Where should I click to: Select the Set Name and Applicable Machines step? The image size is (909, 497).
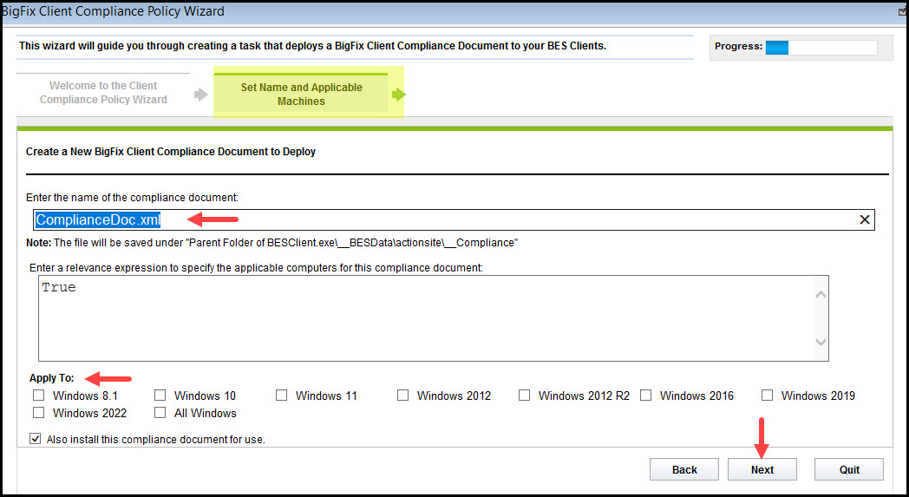(x=301, y=95)
